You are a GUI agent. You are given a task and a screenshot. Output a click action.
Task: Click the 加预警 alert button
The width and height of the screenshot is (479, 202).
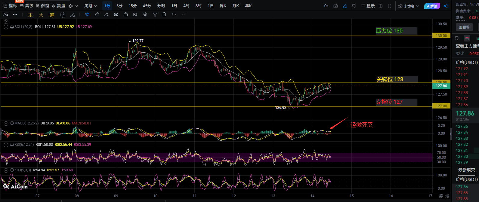coord(464,27)
